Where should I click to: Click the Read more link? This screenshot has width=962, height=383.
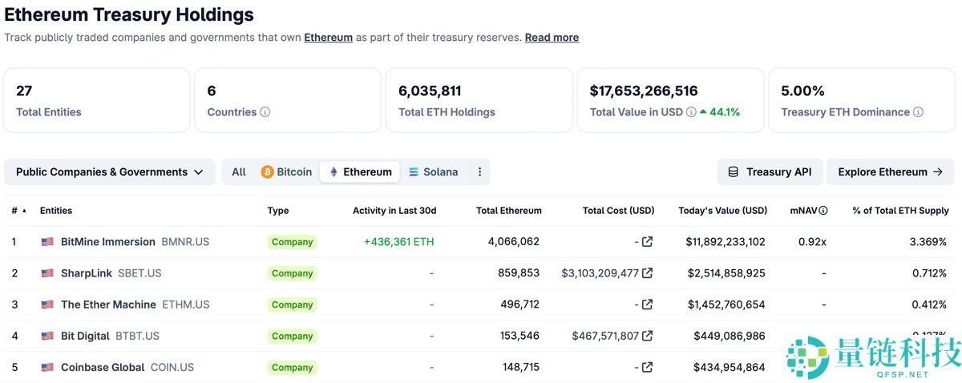pyautogui.click(x=552, y=38)
